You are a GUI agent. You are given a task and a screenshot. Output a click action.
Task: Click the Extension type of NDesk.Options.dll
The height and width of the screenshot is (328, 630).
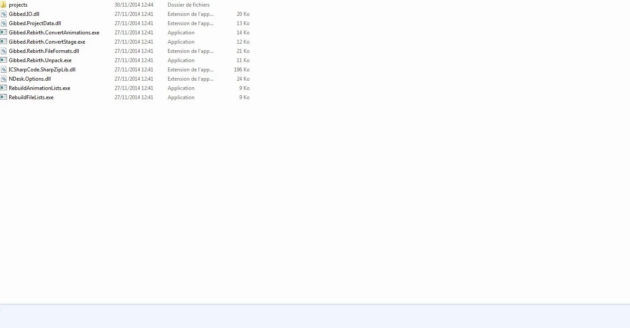191,79
